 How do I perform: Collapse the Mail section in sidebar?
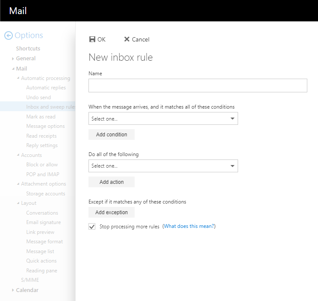(13, 69)
